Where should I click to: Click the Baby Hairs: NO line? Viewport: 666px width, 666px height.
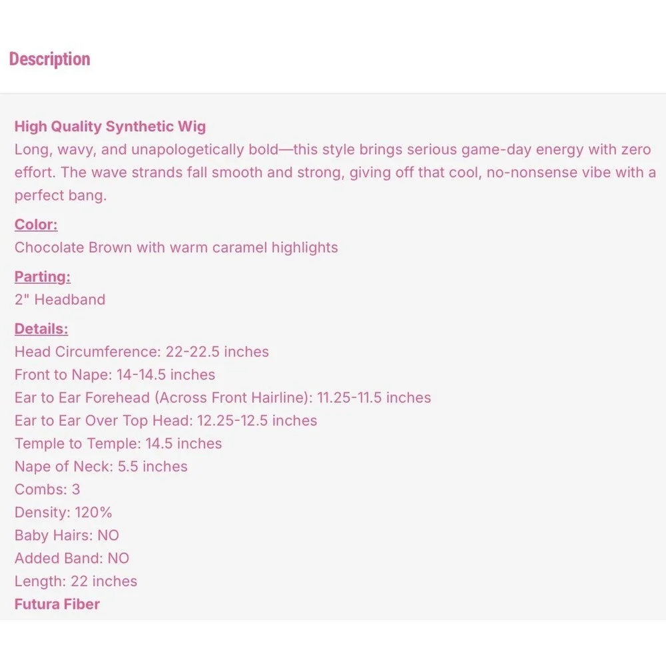pos(67,535)
